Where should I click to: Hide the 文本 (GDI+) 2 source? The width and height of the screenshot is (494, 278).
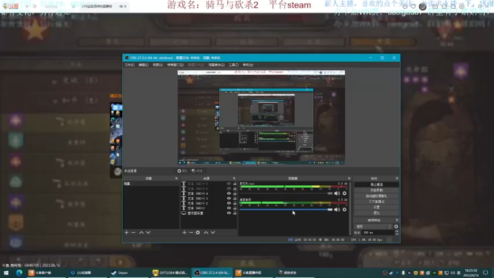pyautogui.click(x=229, y=203)
